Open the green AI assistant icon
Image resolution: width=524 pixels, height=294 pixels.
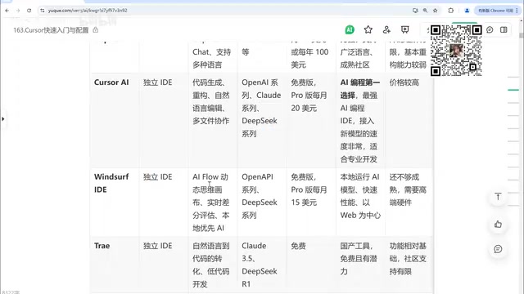point(350,29)
